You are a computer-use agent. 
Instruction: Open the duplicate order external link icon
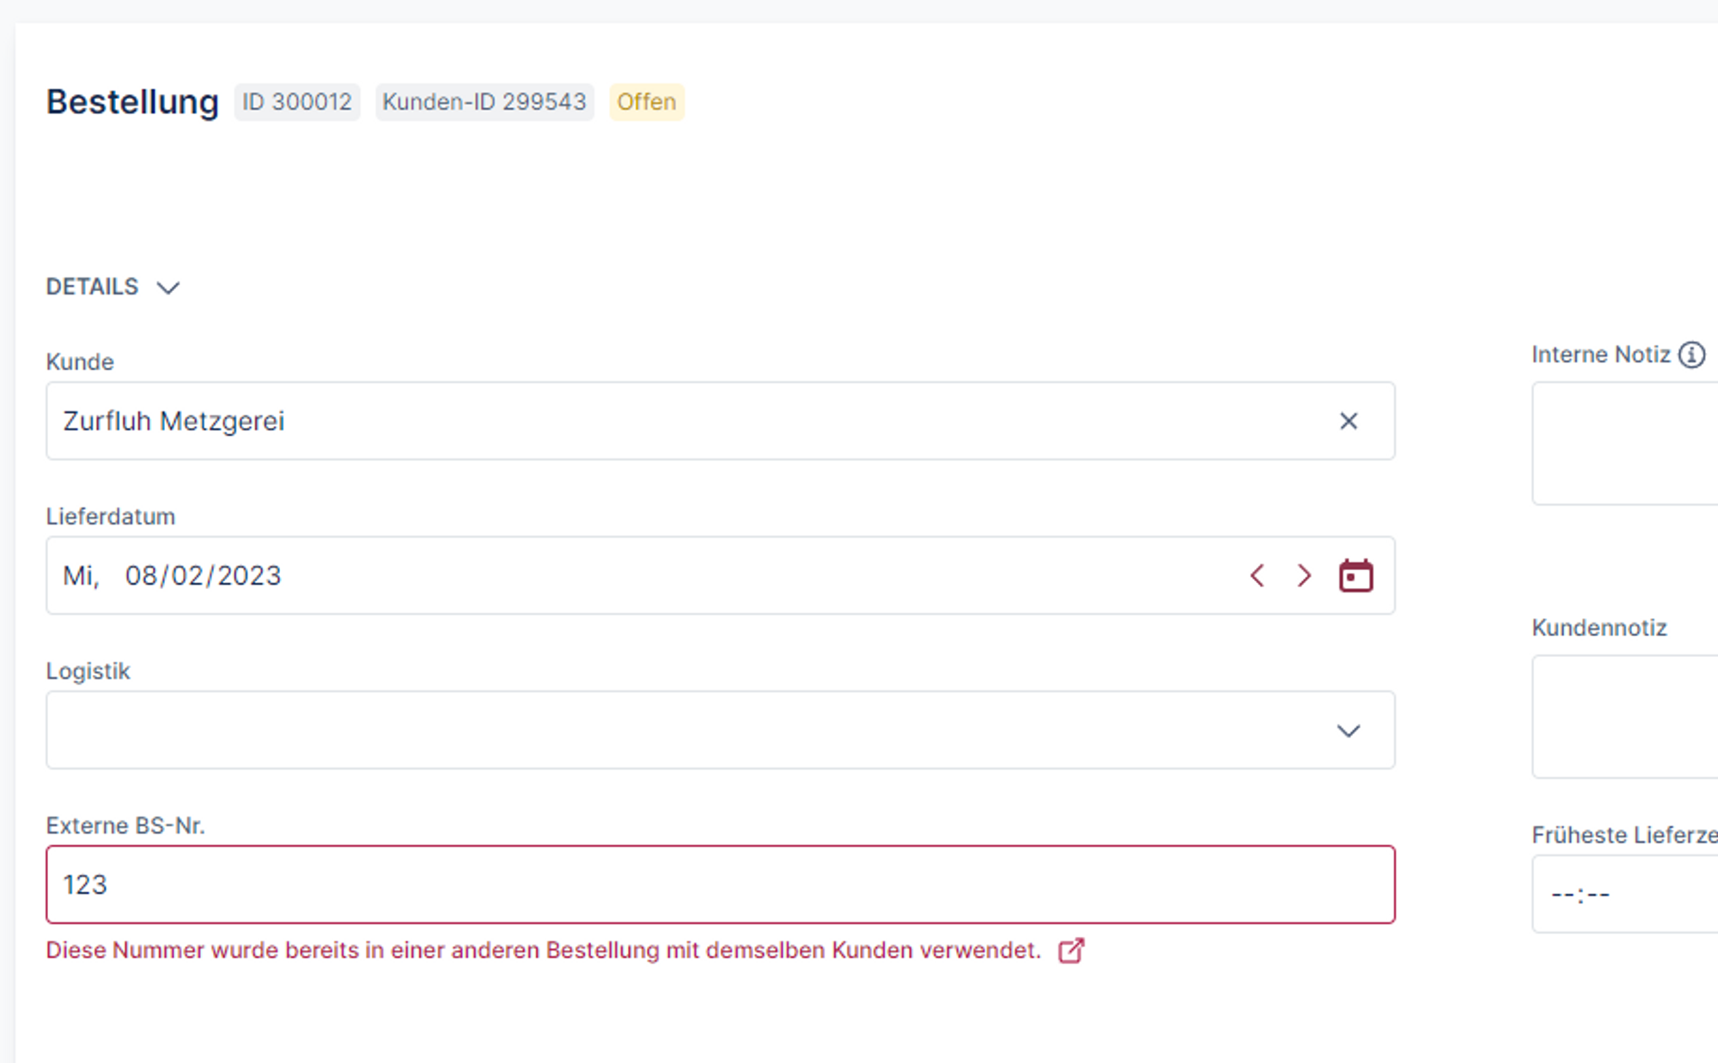(x=1070, y=951)
